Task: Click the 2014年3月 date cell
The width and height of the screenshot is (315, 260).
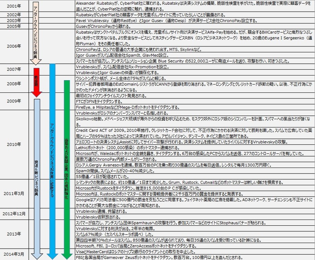Action: 13,254
